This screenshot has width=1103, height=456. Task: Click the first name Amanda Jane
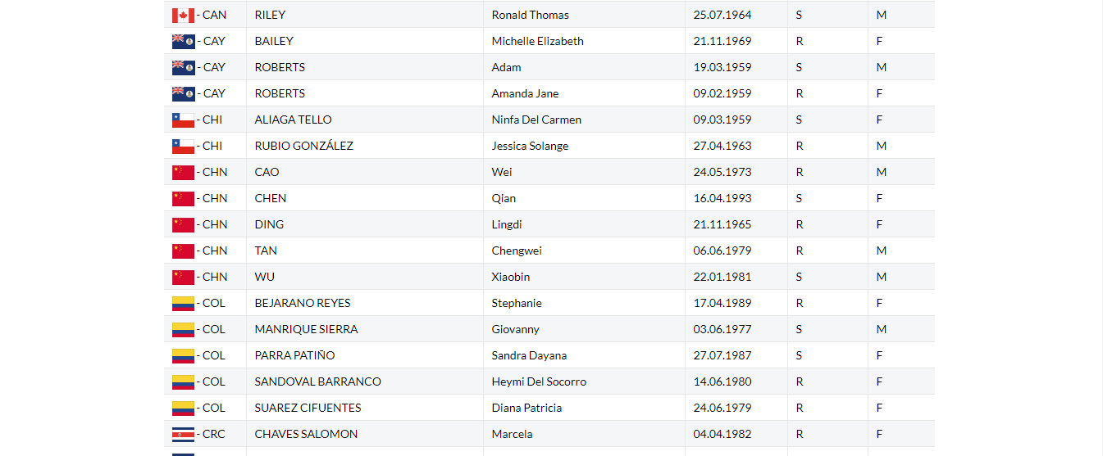pyautogui.click(x=525, y=93)
